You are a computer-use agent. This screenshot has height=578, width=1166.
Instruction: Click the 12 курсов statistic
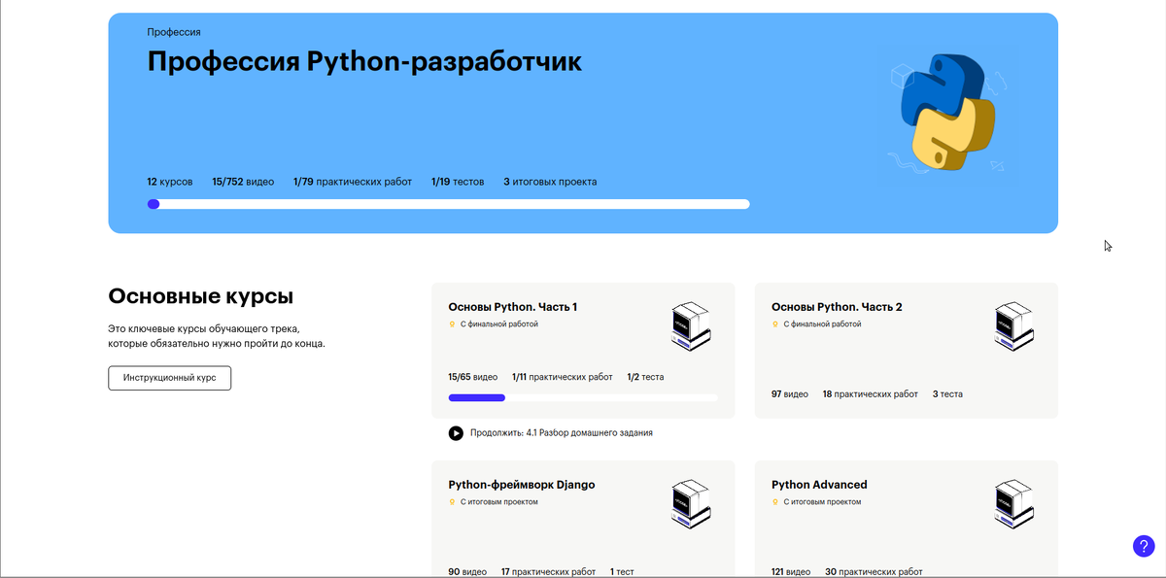coord(170,182)
